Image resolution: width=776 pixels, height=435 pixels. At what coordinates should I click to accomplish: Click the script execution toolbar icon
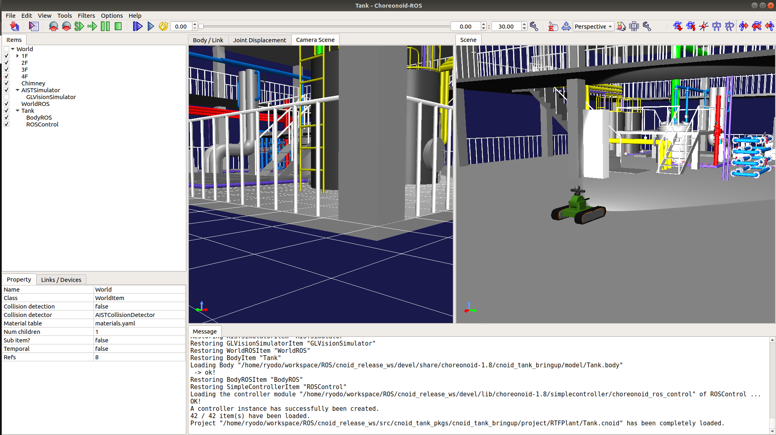tap(34, 27)
